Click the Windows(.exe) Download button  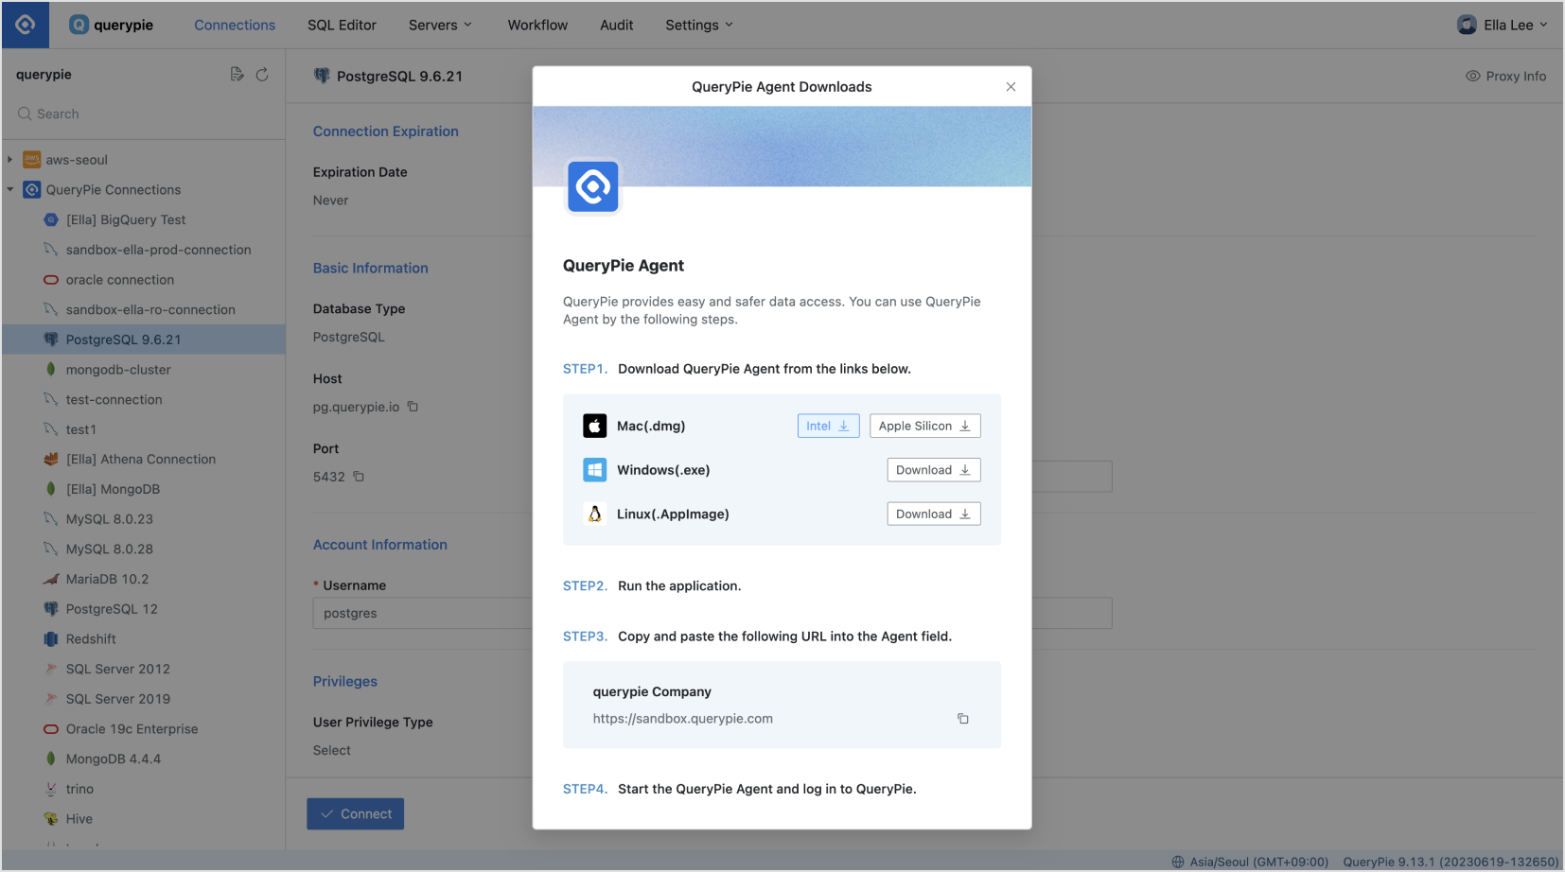(x=934, y=470)
